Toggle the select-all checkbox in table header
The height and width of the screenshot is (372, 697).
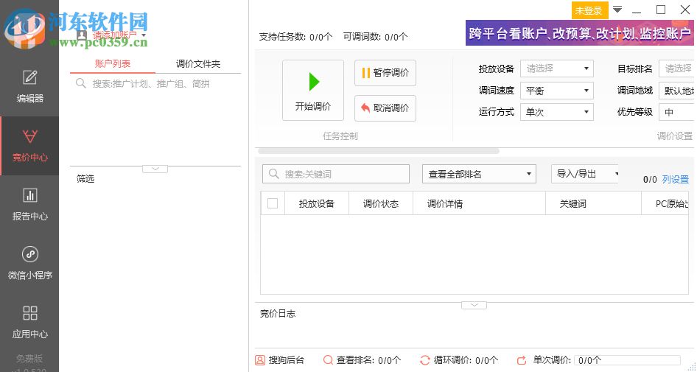[x=273, y=203]
